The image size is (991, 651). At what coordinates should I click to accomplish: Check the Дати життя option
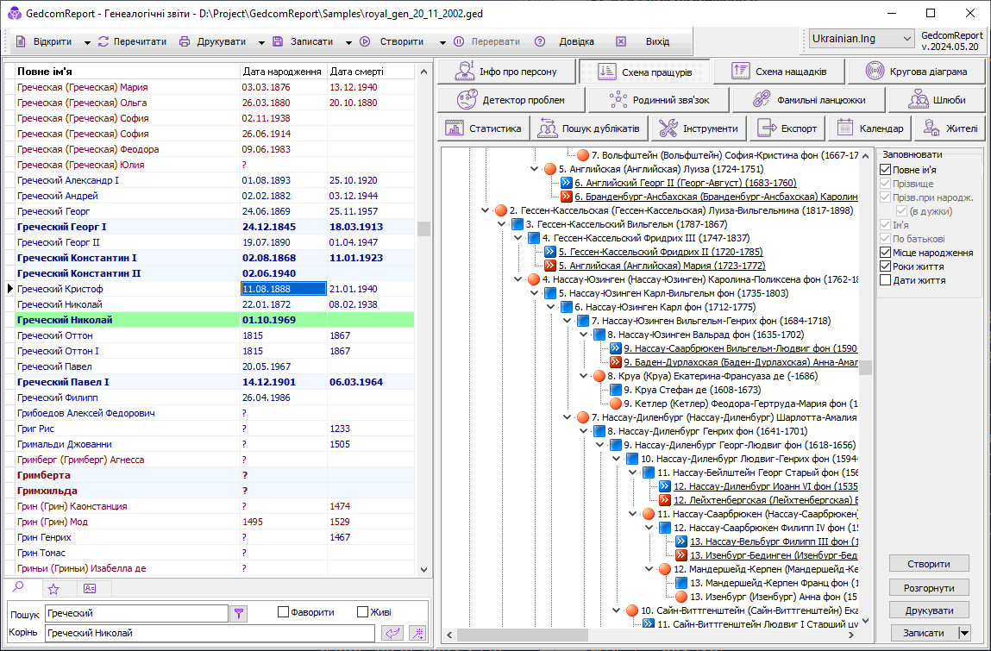[x=885, y=280]
